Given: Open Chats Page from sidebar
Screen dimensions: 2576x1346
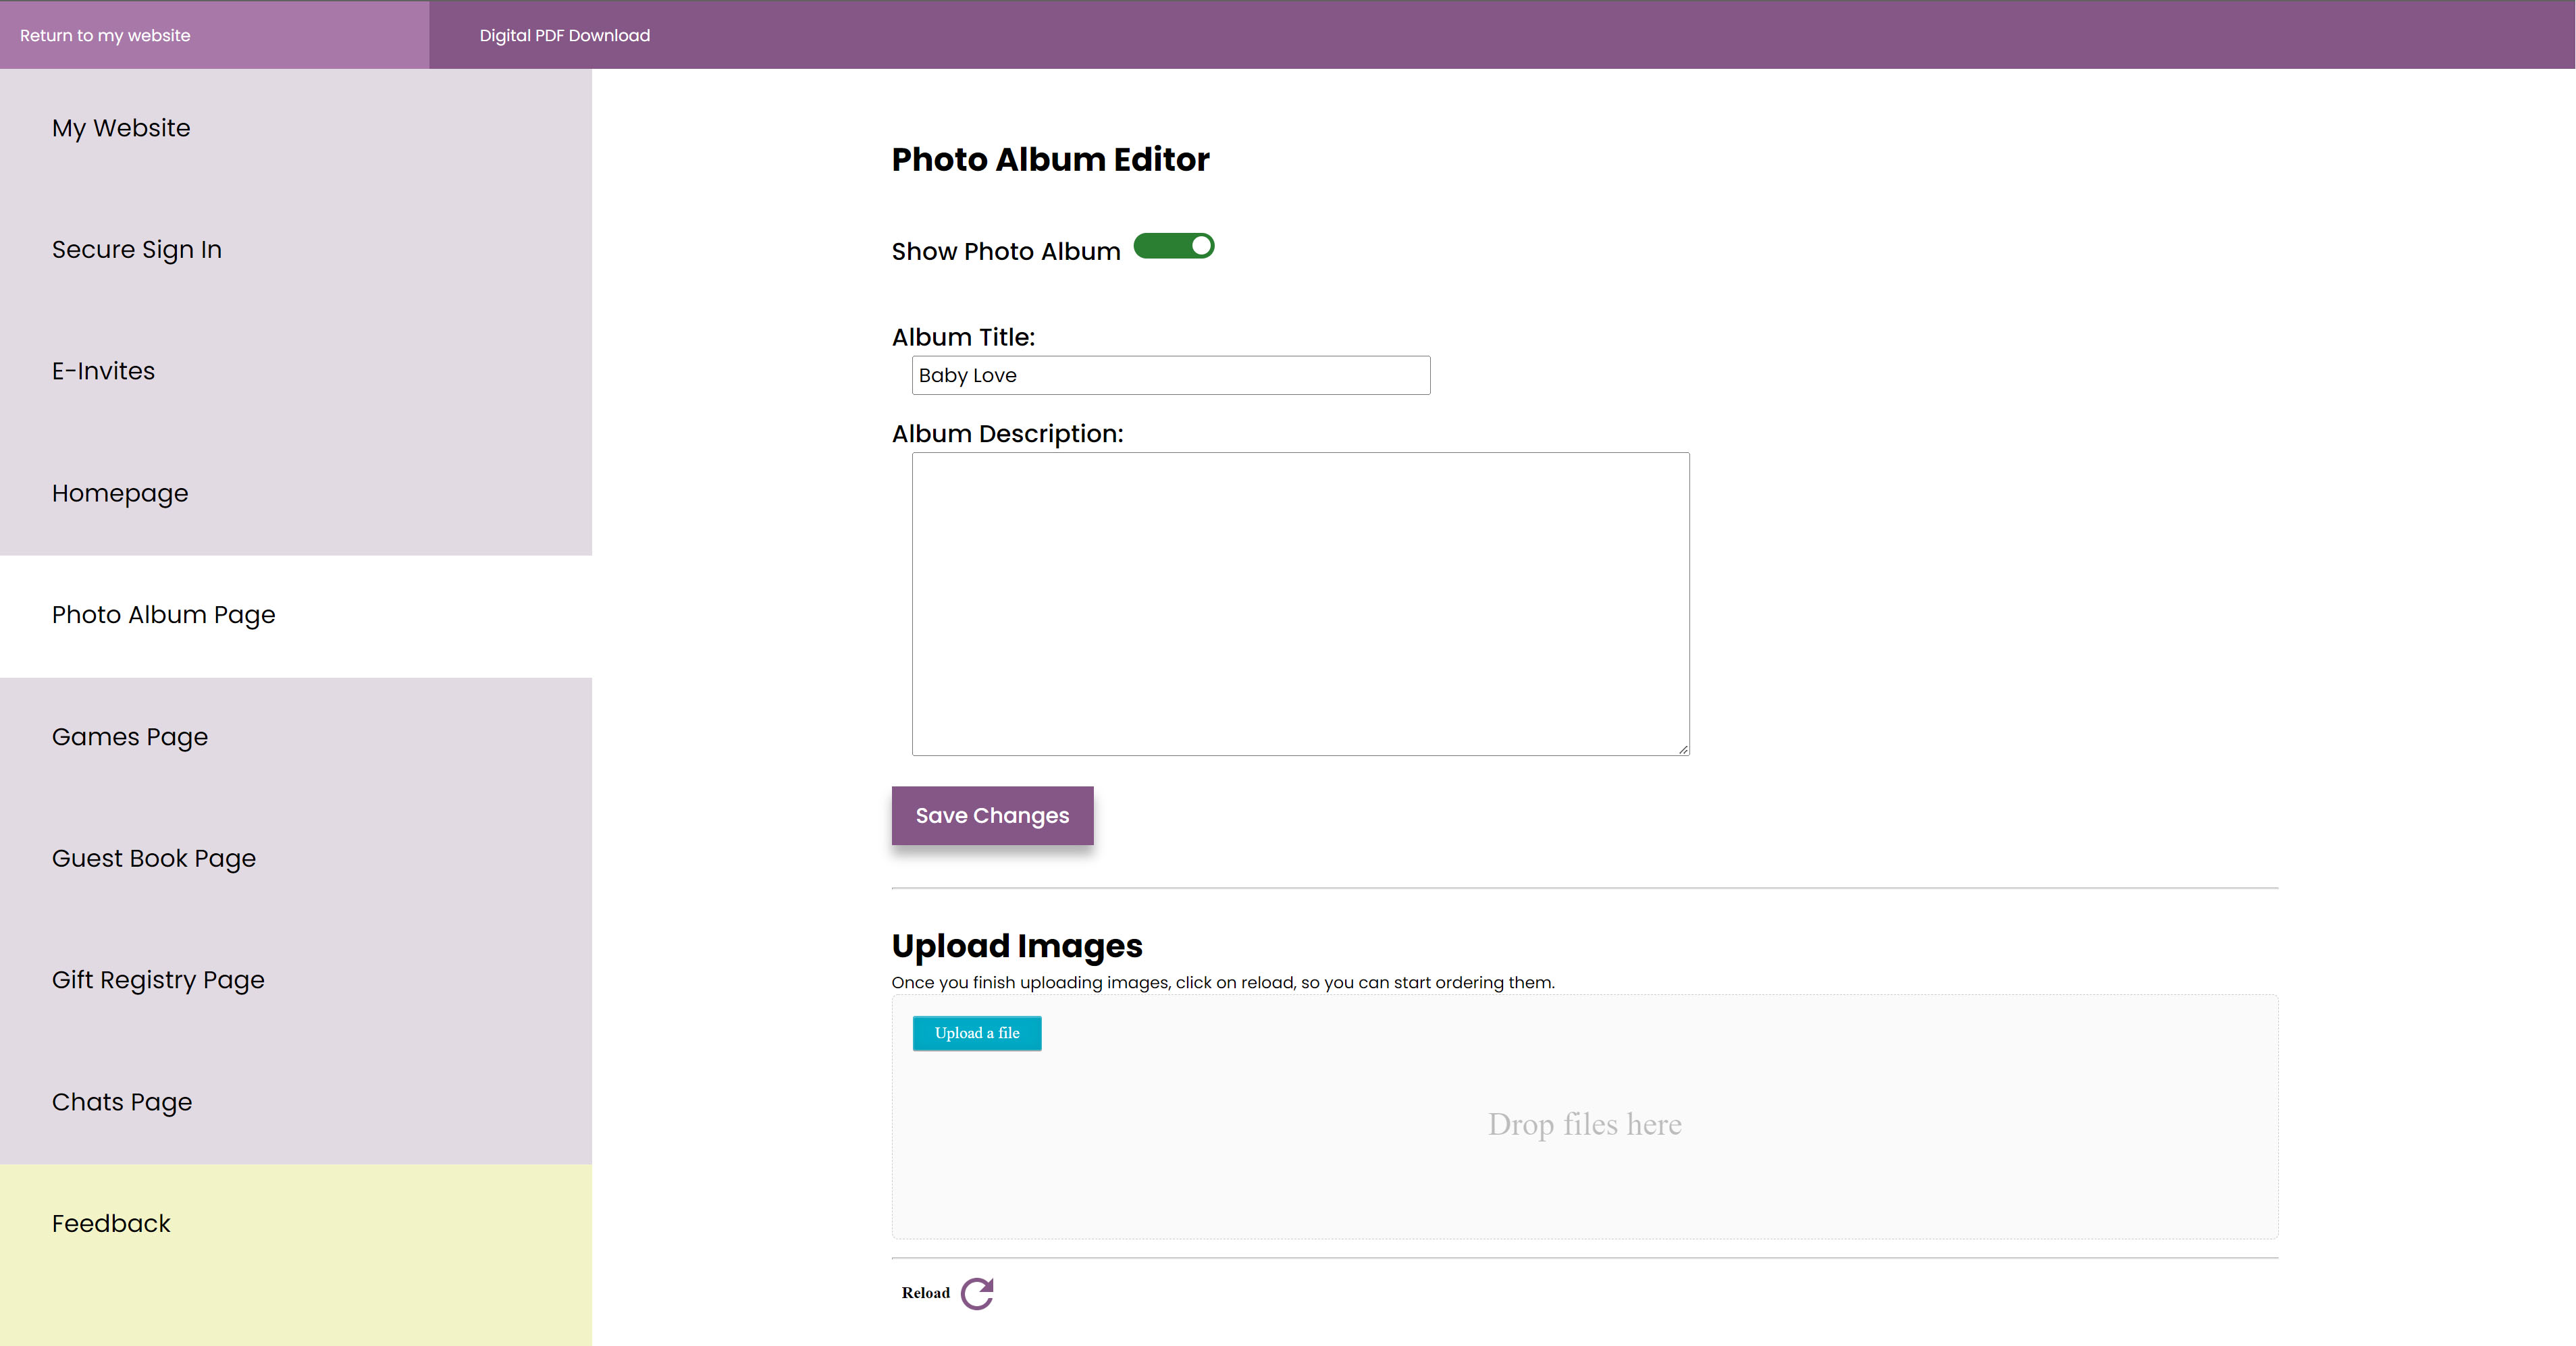Looking at the screenshot, I should tap(122, 1102).
